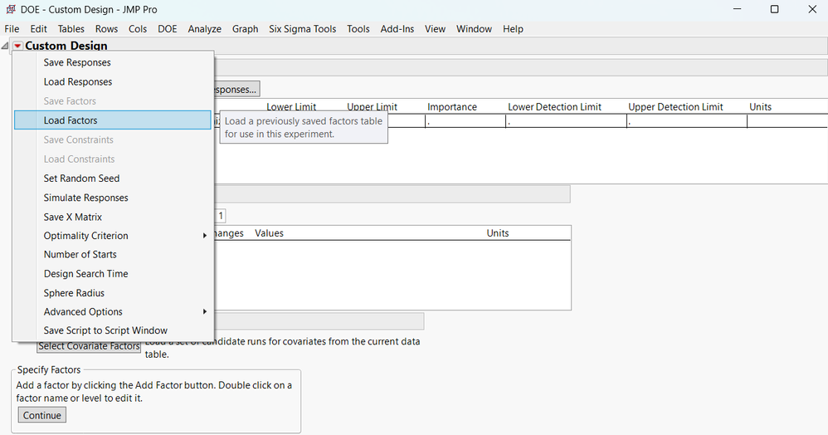Viewport: 828px width, 435px height.
Task: Open the Optimality Criterion submenu arrow
Action: [205, 236]
